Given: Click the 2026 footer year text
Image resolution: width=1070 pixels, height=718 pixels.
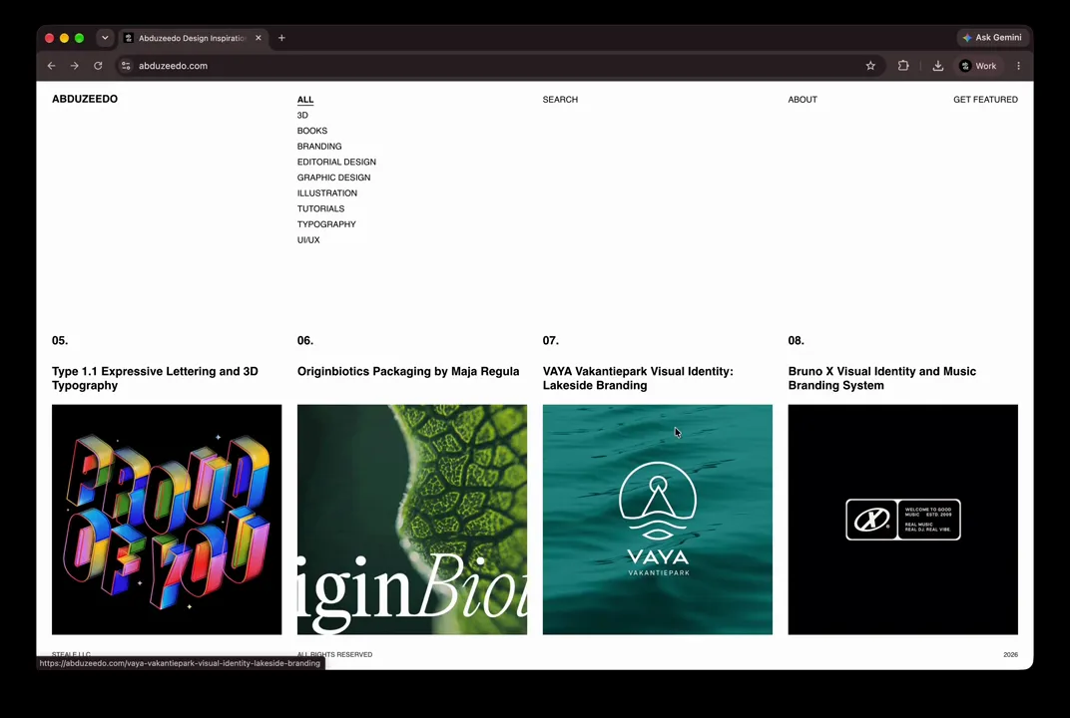Looking at the screenshot, I should tap(1011, 654).
